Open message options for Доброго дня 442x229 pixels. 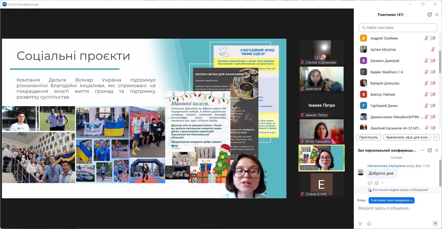[383, 183]
